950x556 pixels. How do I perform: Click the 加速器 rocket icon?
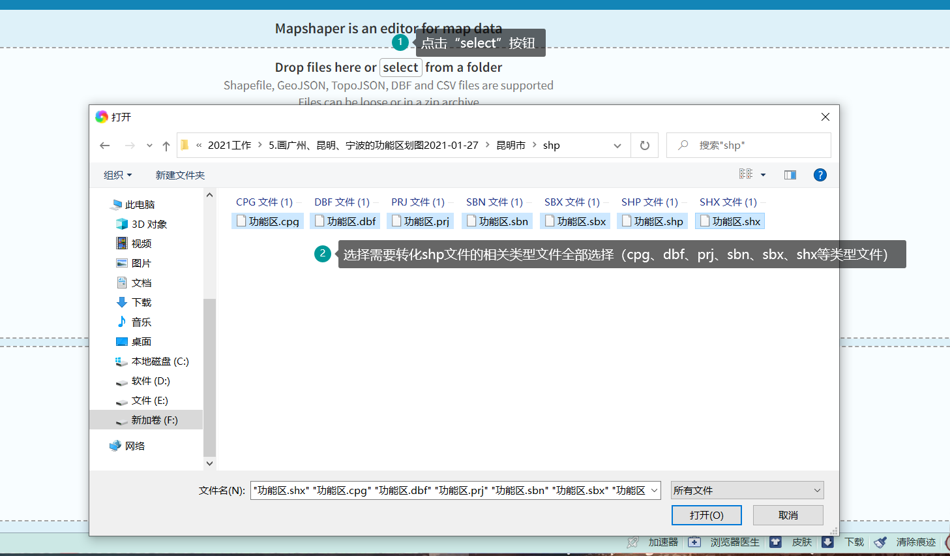632,542
